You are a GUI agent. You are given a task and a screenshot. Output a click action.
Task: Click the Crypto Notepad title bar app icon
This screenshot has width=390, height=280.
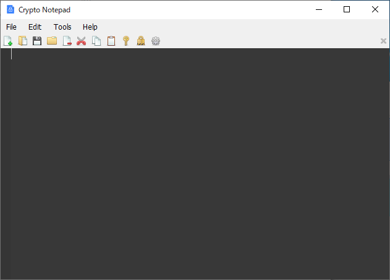click(10, 9)
